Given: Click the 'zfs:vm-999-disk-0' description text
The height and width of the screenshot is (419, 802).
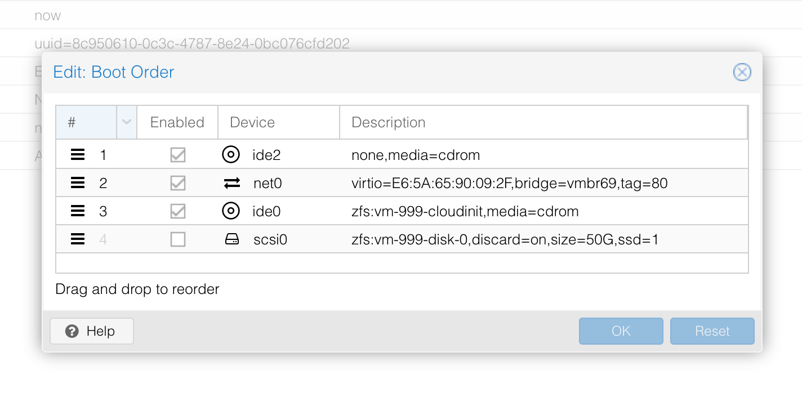Looking at the screenshot, I should point(505,240).
